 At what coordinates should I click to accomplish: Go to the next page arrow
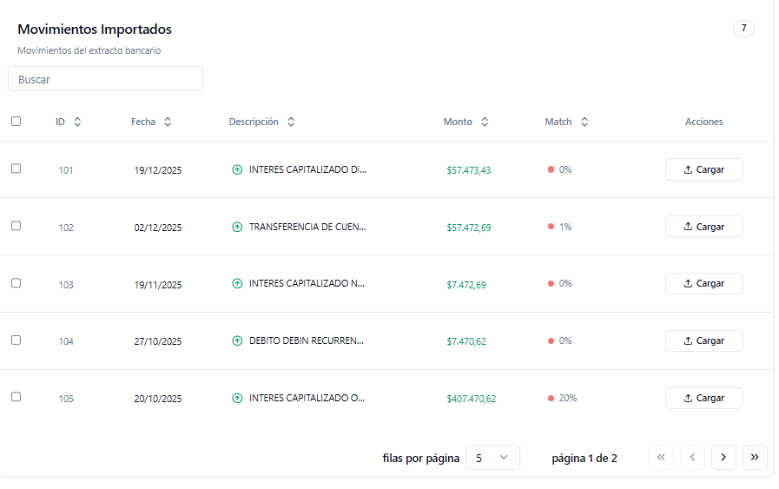click(x=723, y=458)
